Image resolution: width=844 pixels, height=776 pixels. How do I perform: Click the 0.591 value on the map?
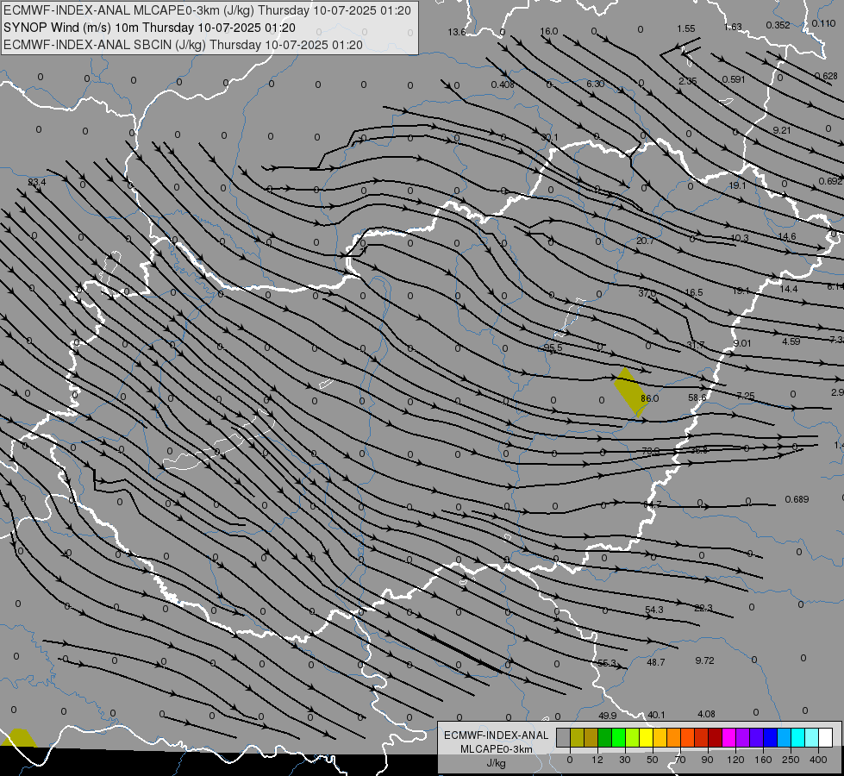[734, 79]
